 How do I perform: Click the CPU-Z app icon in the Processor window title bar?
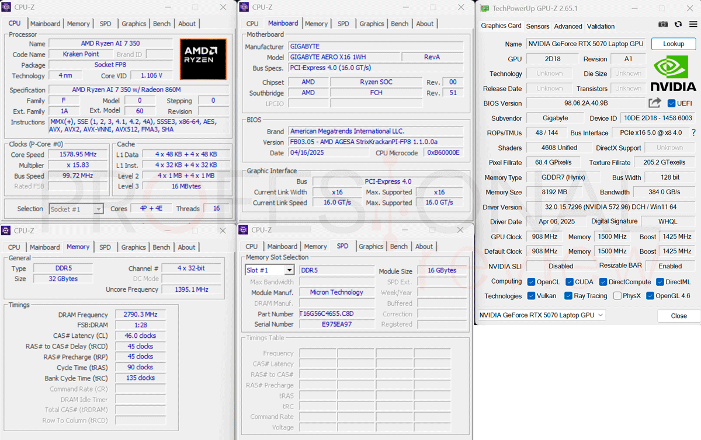(7, 7)
